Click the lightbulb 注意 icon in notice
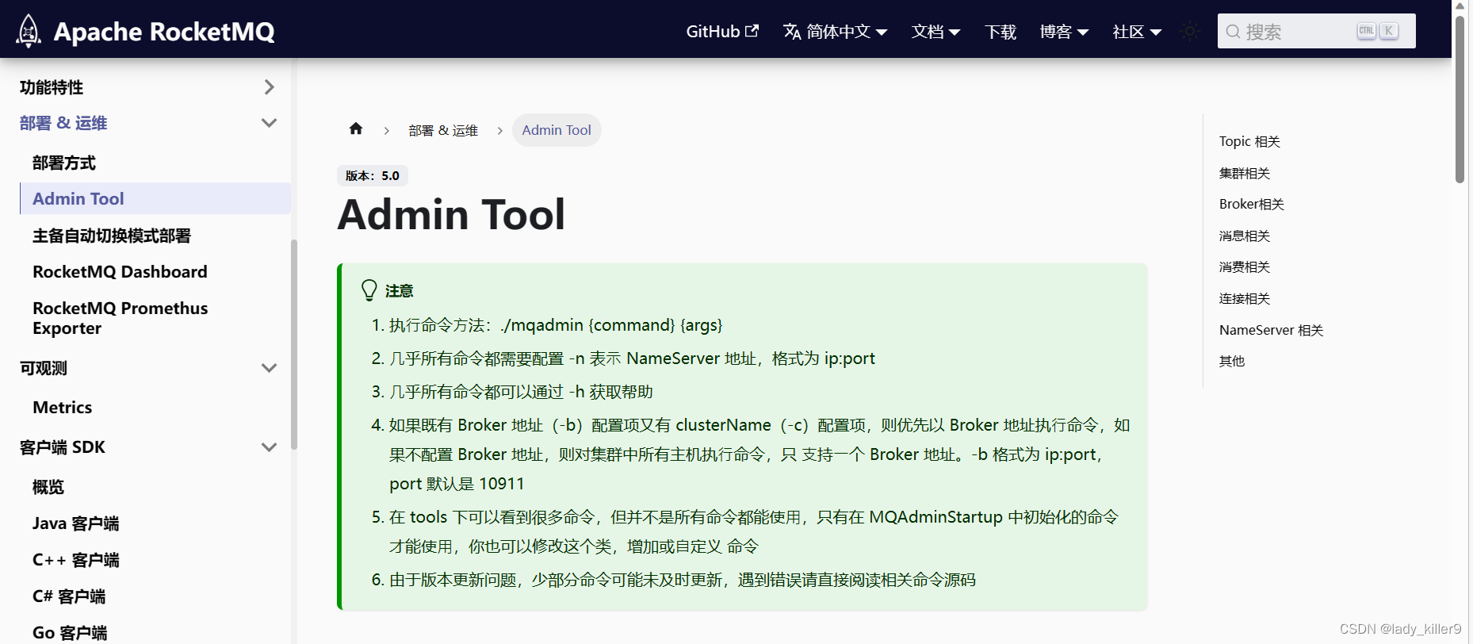1473x644 pixels. [x=369, y=290]
